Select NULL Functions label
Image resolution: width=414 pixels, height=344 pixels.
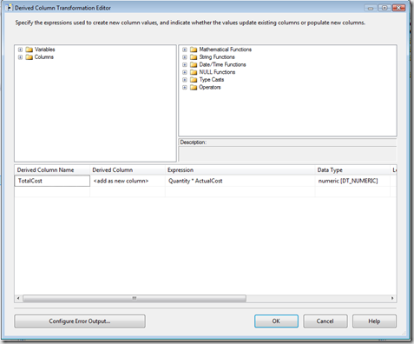coord(217,72)
